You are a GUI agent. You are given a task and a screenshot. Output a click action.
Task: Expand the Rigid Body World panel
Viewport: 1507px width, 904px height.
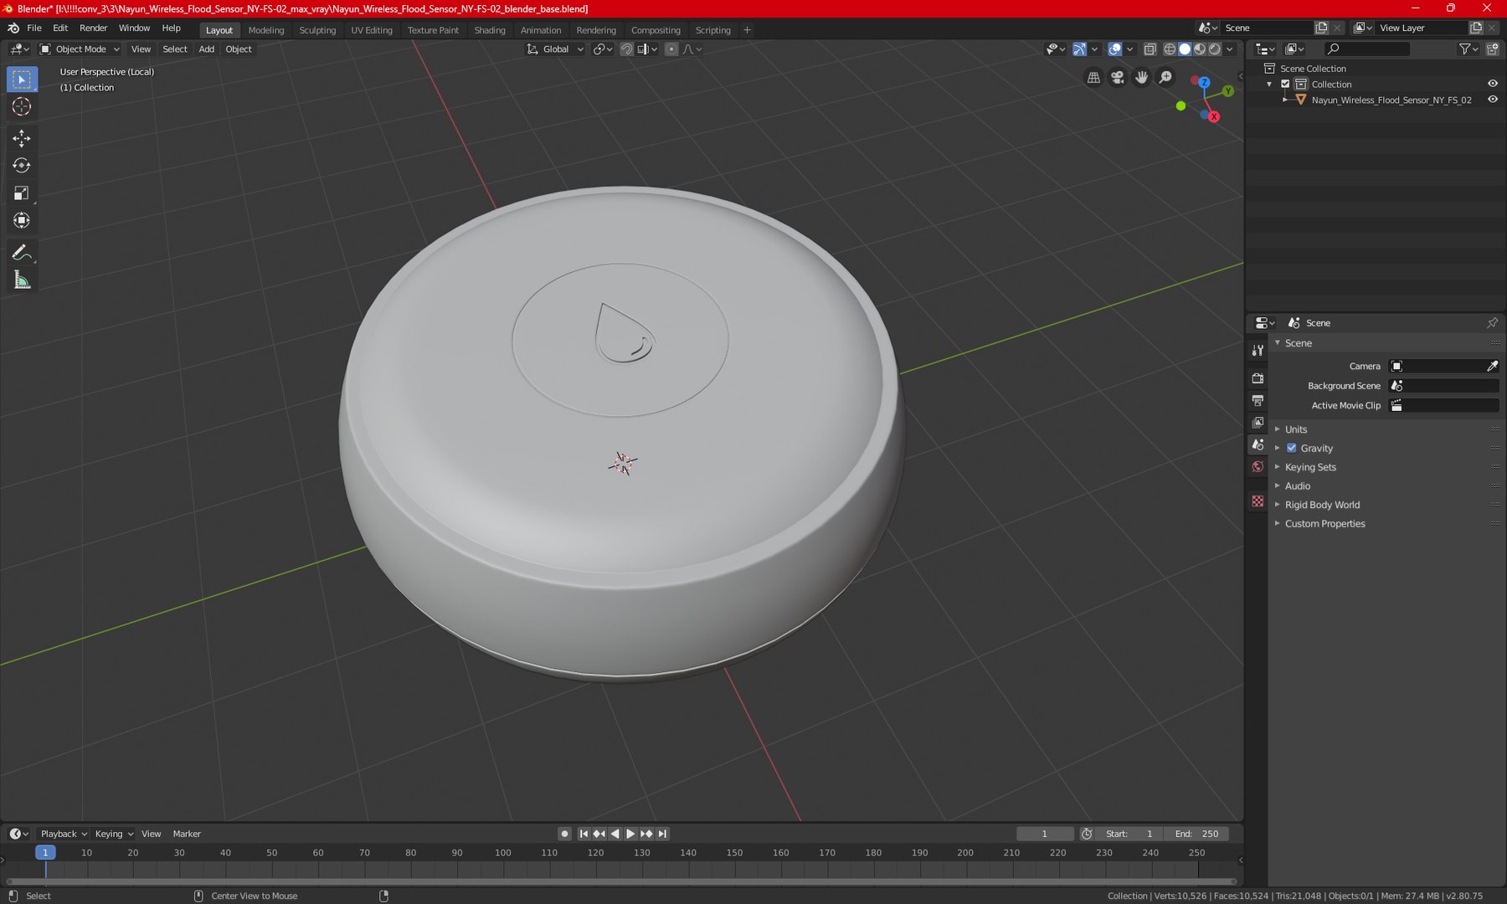(1322, 505)
